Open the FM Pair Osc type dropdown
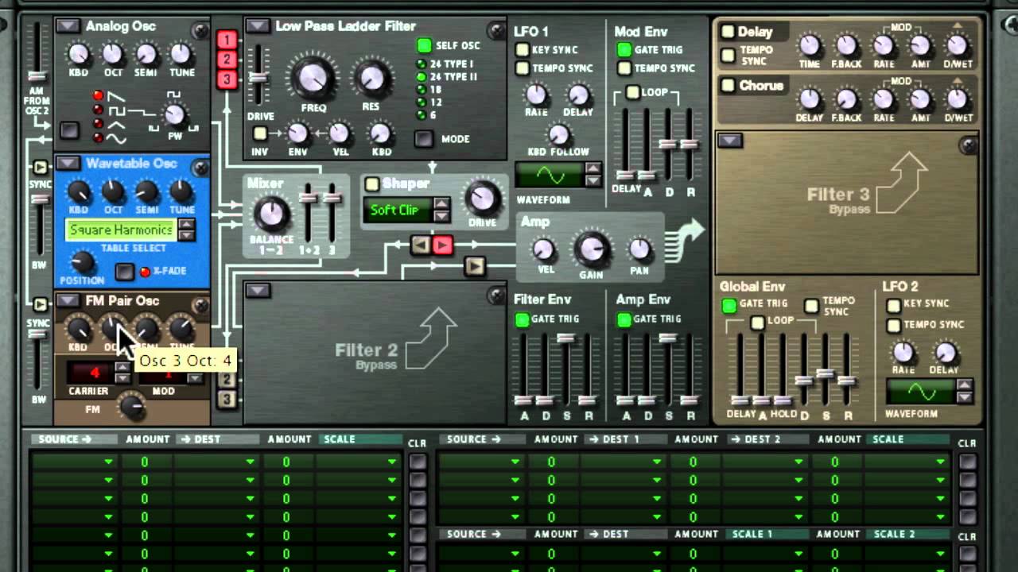 tap(68, 300)
